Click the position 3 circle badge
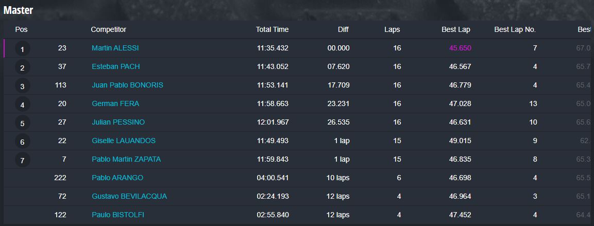This screenshot has height=226, width=594. (22, 86)
